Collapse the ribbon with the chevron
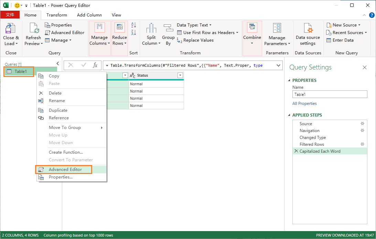376x239 pixels. tap(364, 15)
